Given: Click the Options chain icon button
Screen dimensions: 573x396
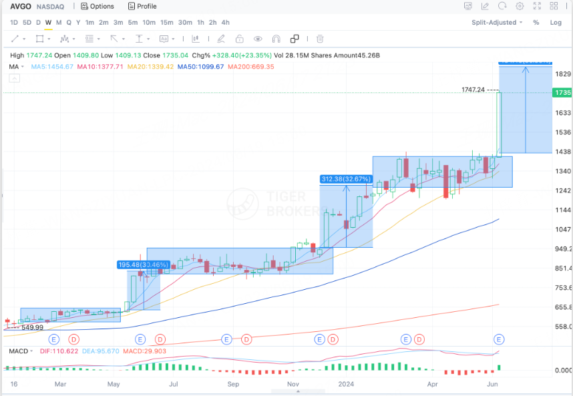Looking at the screenshot, I should [x=98, y=6].
